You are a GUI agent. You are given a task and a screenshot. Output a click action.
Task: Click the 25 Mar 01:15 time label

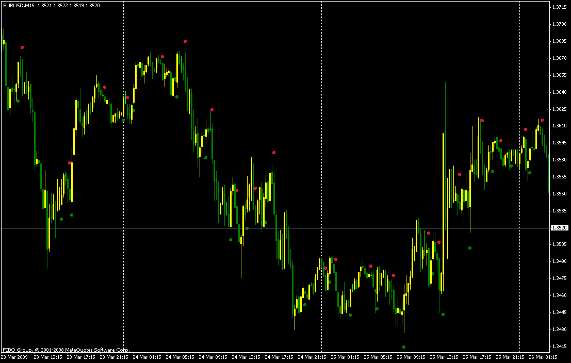(345, 357)
